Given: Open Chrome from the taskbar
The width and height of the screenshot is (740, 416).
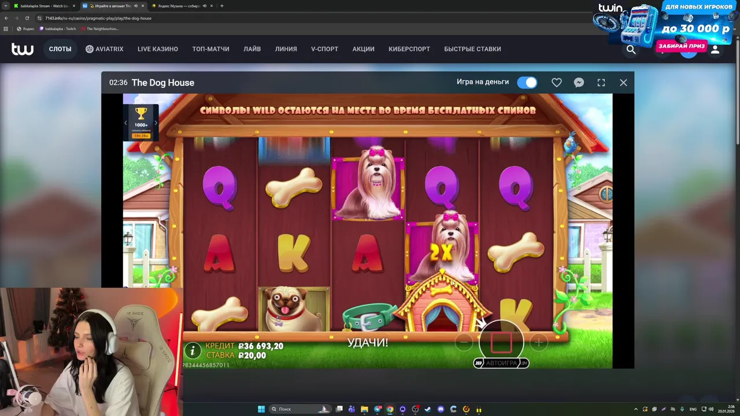Looking at the screenshot, I should pos(390,409).
